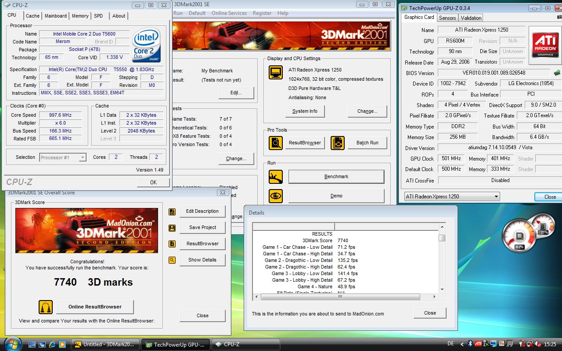Click the Details vertical scrollbar down arrow

pyautogui.click(x=442, y=290)
